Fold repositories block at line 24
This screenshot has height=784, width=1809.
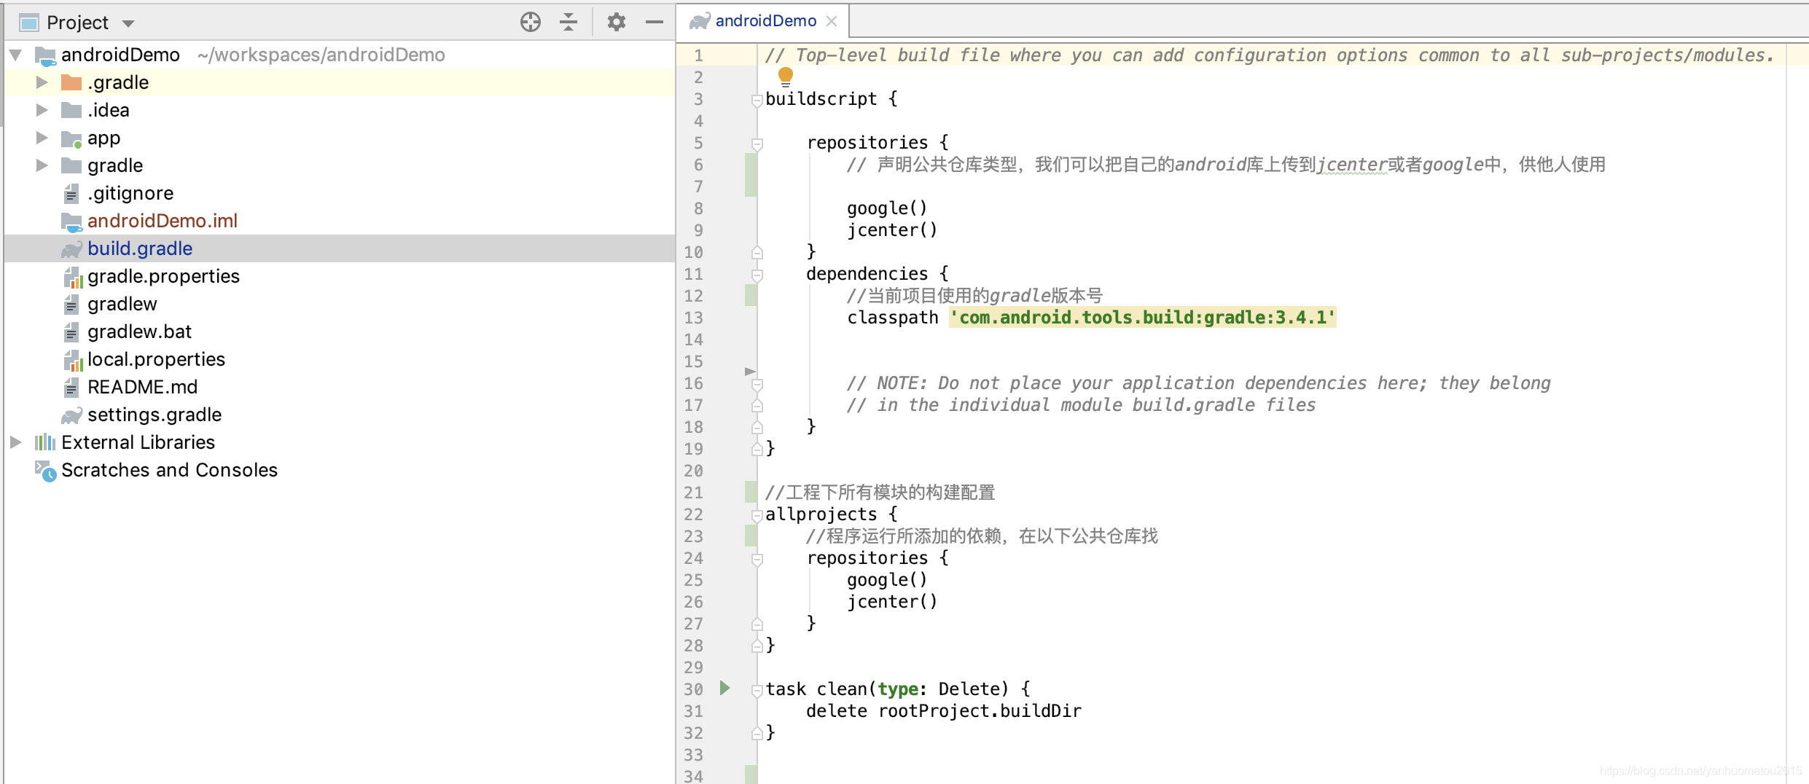tap(757, 559)
